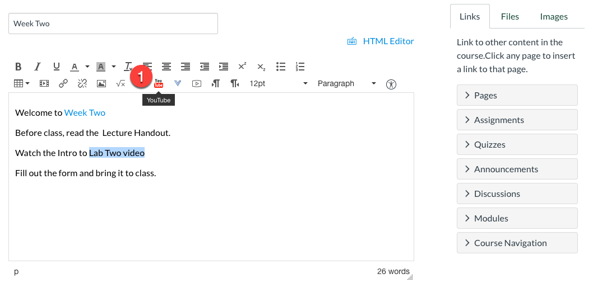Image resolution: width=593 pixels, height=283 pixels.
Task: Switch to the Files tab
Action: coord(509,17)
